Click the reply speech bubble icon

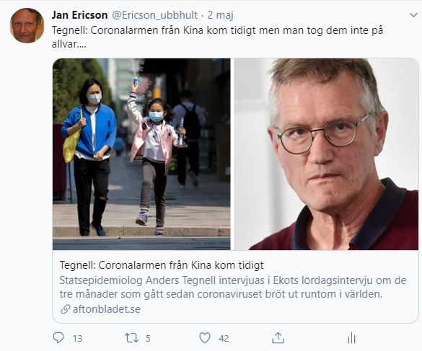[58, 337]
